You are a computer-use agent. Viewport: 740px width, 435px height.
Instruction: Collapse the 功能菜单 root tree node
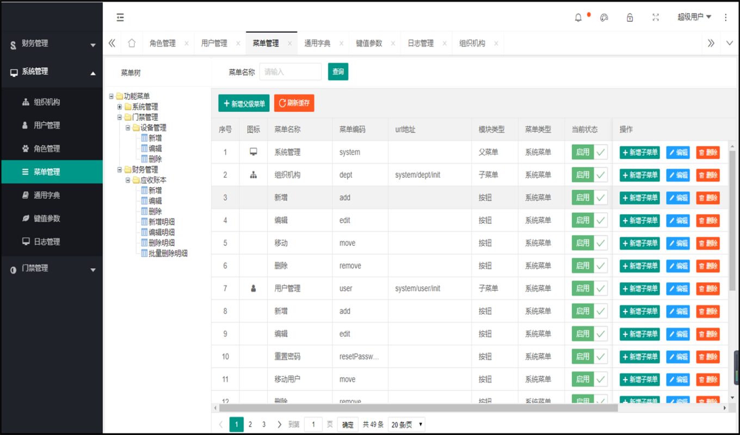click(112, 96)
